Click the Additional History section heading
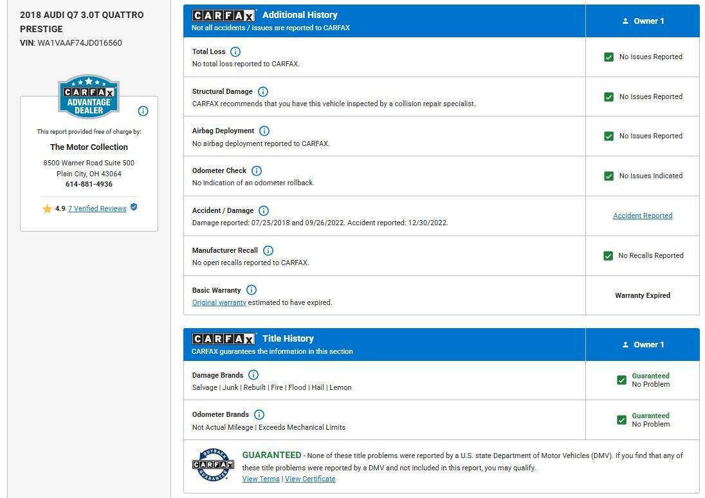Image resolution: width=705 pixels, height=498 pixels. point(300,15)
